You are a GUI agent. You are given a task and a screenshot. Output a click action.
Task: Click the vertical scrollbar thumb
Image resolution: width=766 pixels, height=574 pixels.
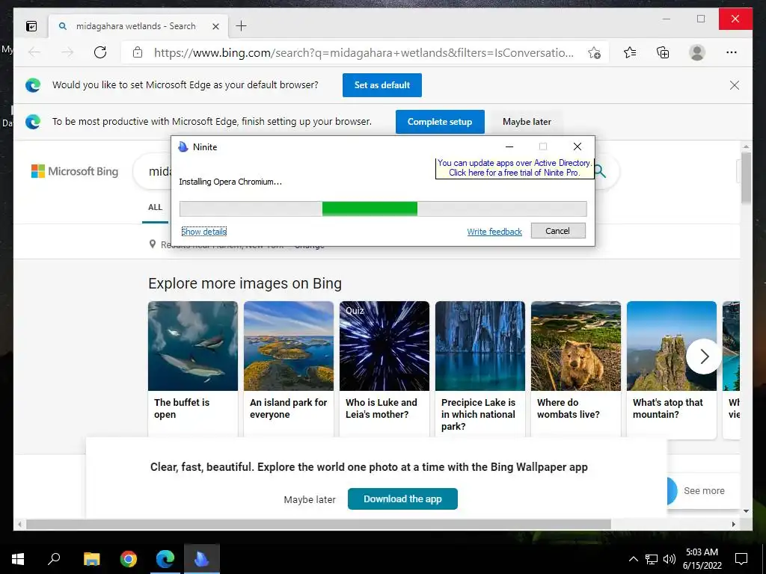(746, 177)
